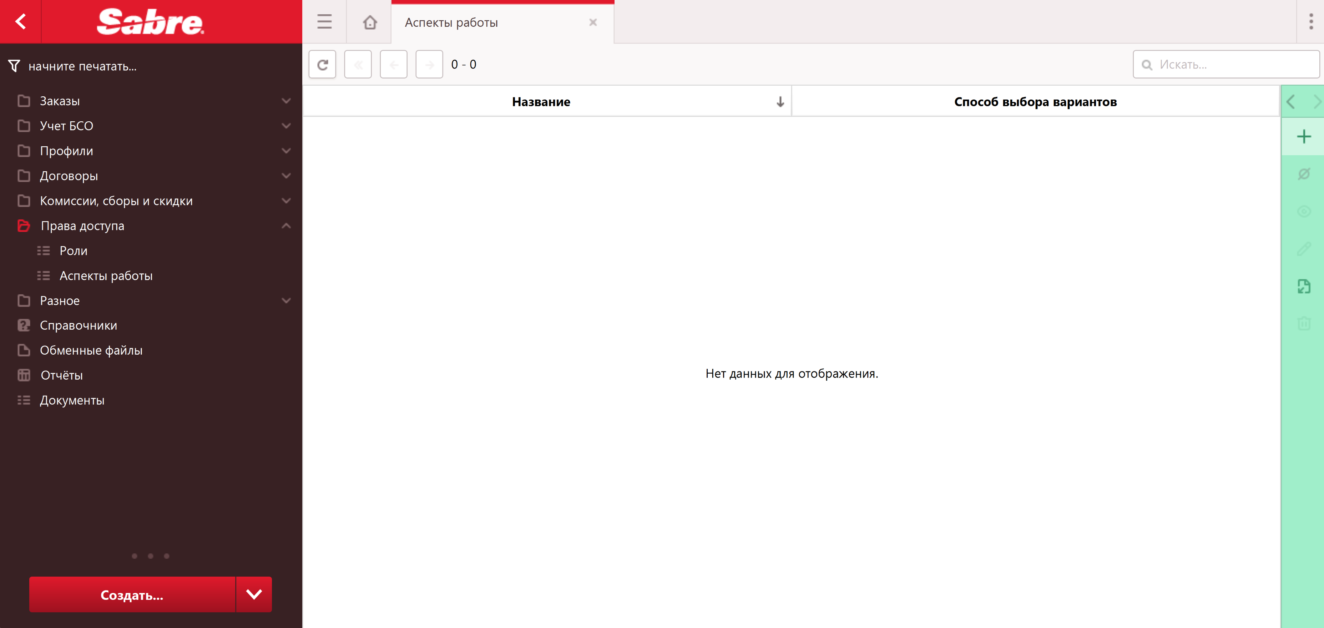Expand the Комиссии, сборы и скидки folder
1324x628 pixels.
286,201
